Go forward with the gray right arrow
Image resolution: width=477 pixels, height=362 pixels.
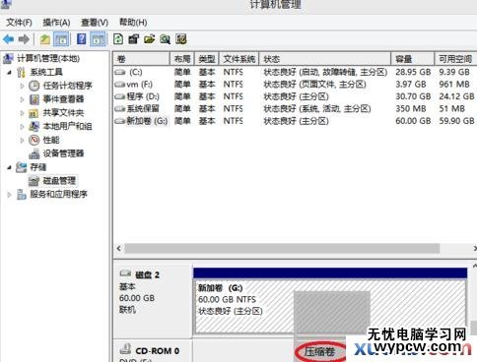point(24,39)
